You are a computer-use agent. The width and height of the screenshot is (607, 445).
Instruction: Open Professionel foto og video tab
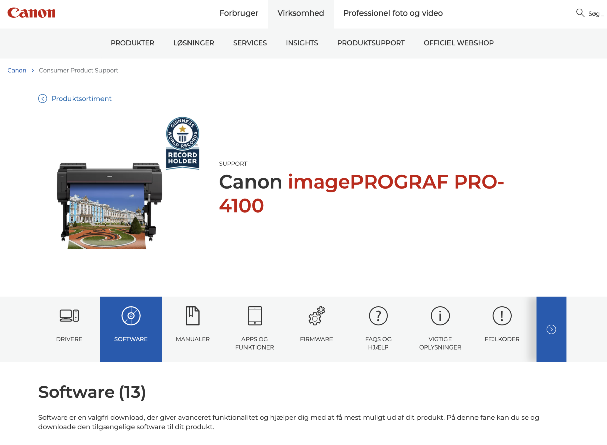[393, 13]
